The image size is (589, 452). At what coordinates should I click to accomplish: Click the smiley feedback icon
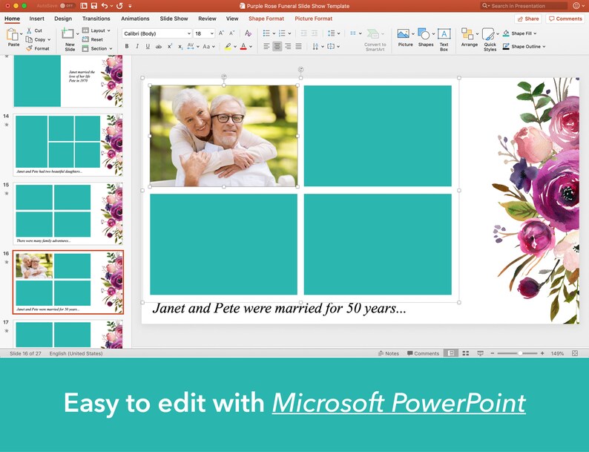(x=576, y=6)
